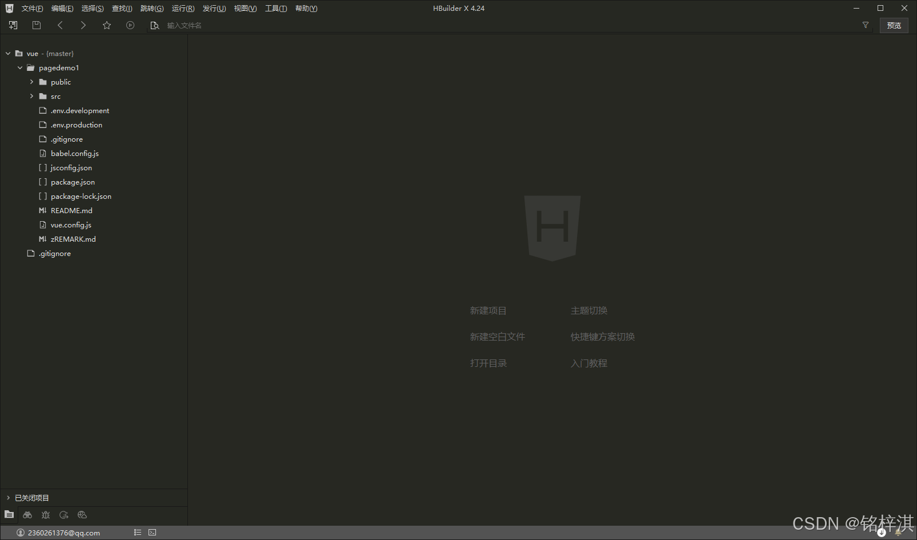917x540 pixels.
Task: Click the HBuilder logo icon in title bar
Action: (x=9, y=9)
